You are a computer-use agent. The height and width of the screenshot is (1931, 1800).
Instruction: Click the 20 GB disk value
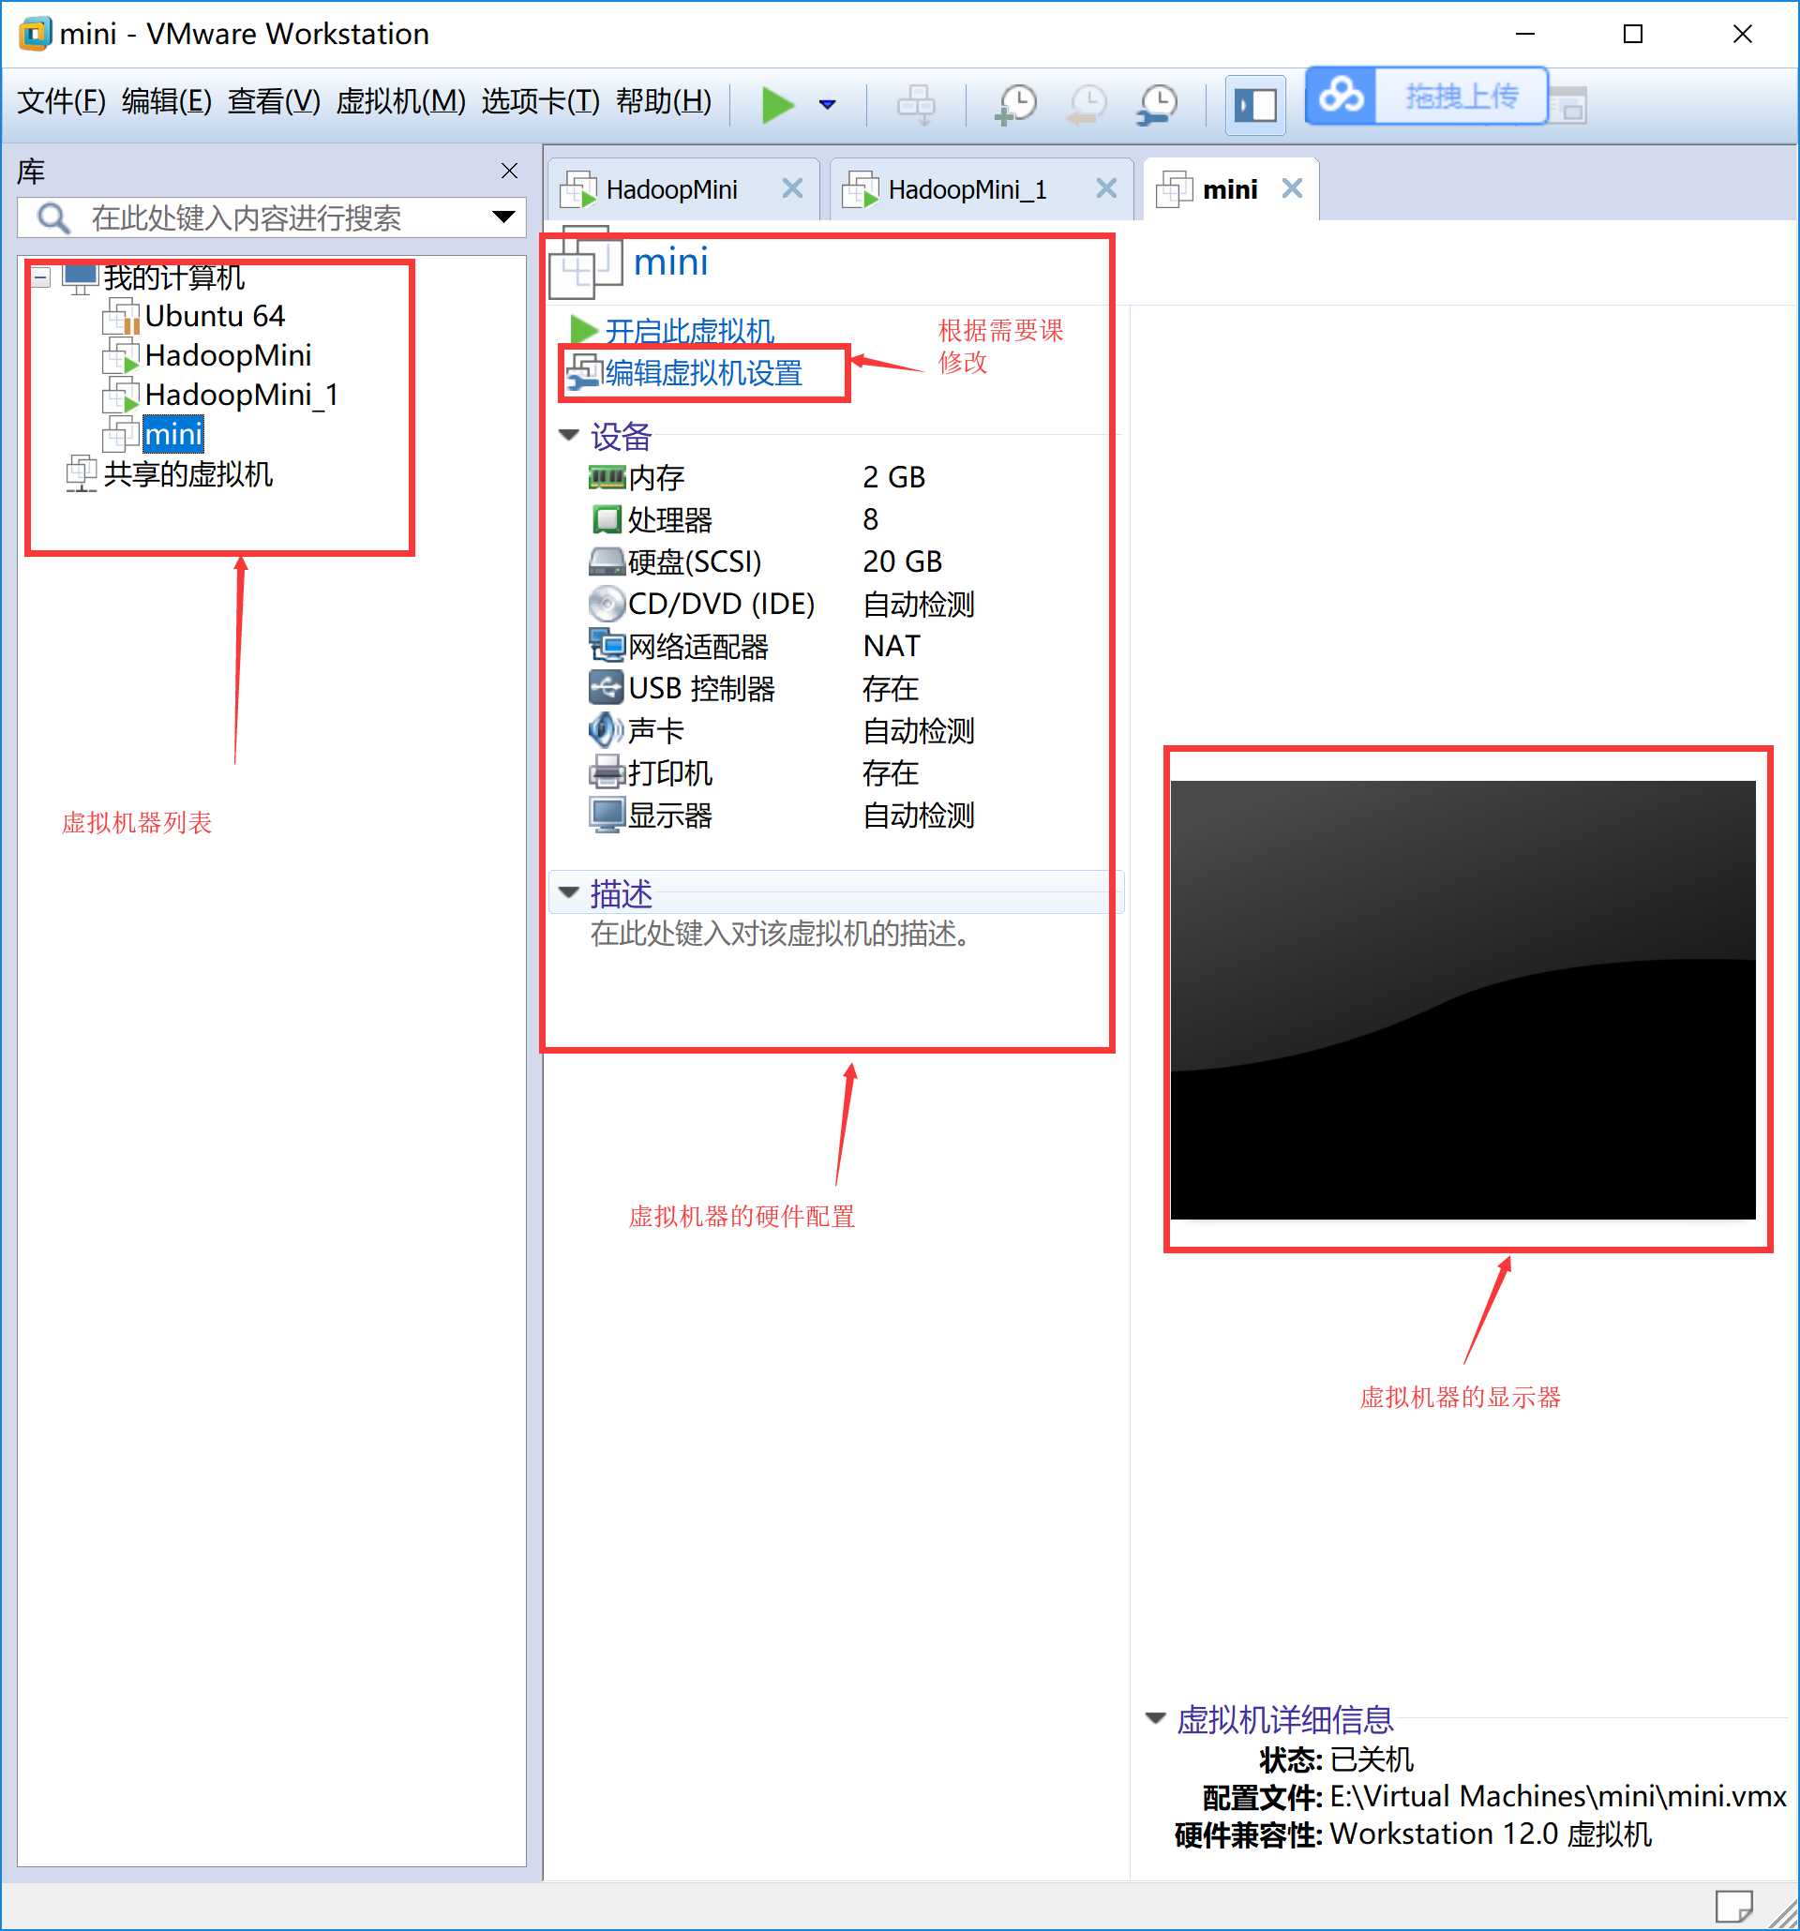pos(903,561)
